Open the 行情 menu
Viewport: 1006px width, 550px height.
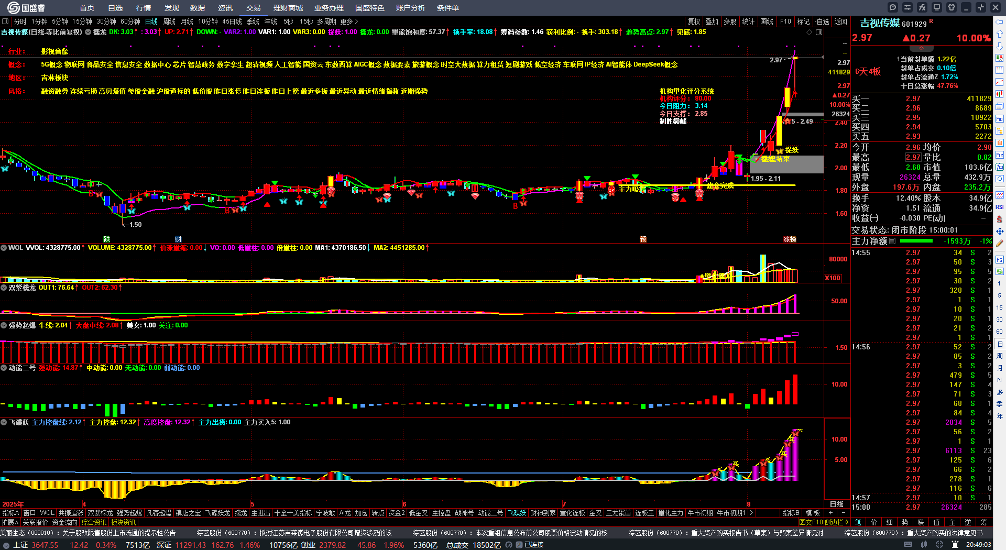click(144, 8)
